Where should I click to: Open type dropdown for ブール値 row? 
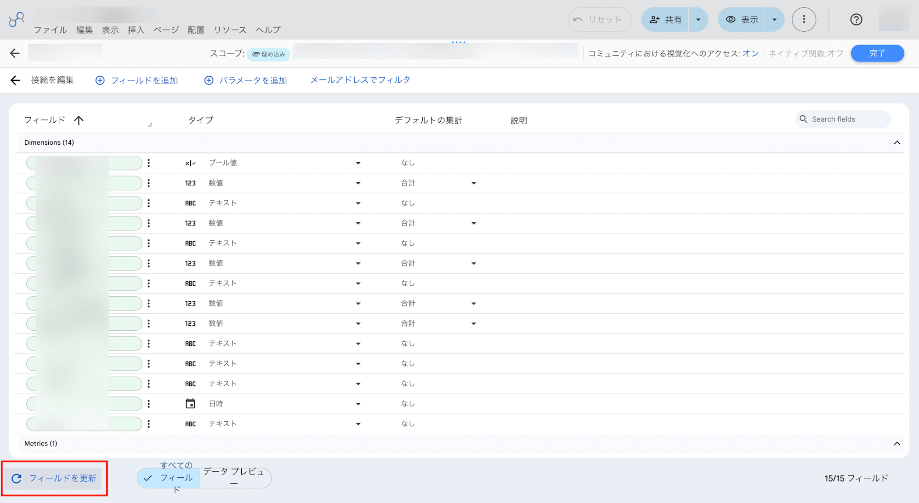[358, 163]
